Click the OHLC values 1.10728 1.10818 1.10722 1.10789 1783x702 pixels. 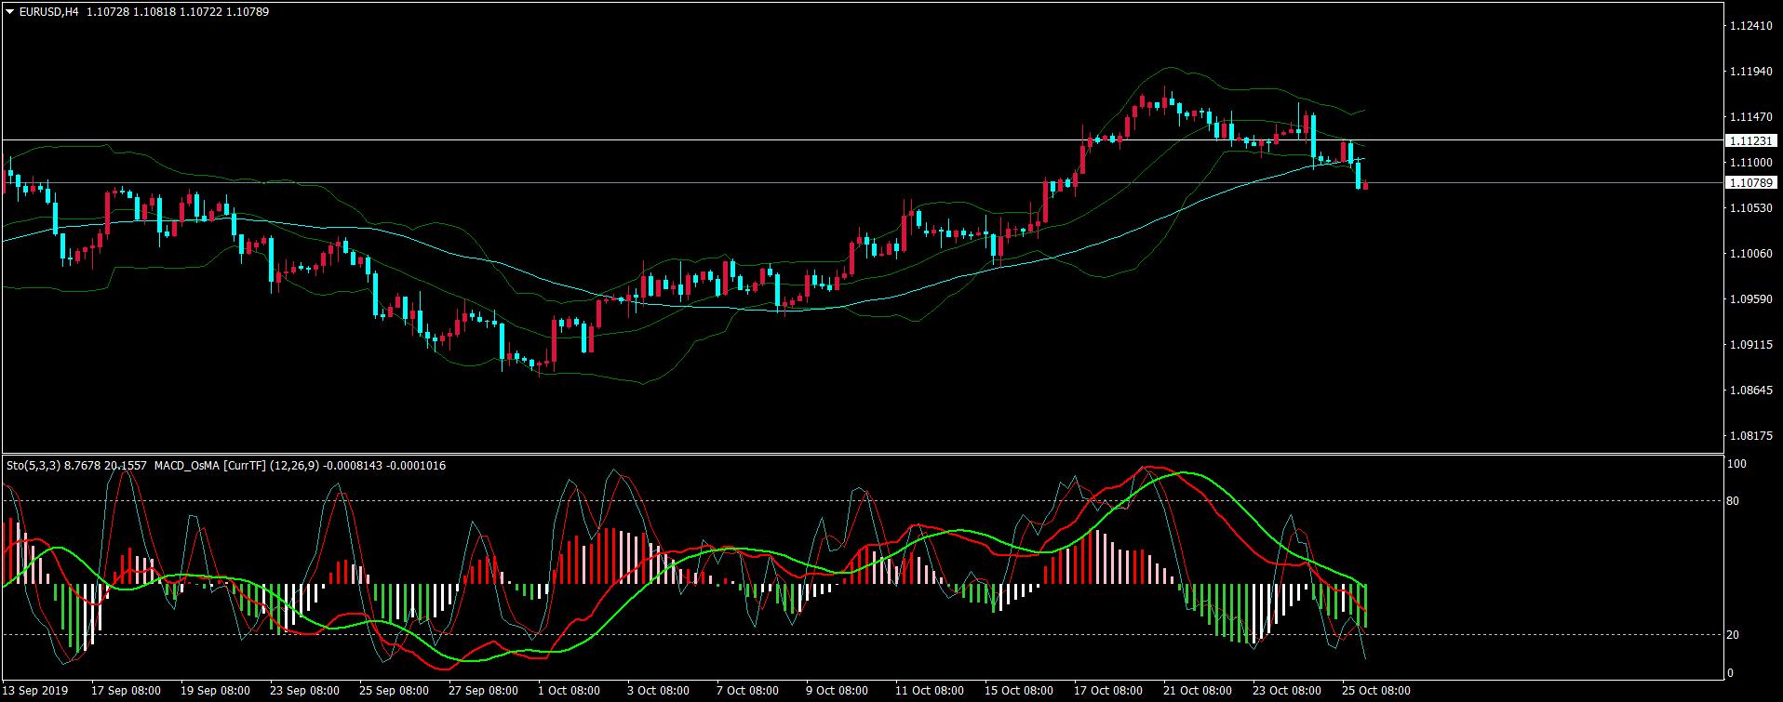177,12
